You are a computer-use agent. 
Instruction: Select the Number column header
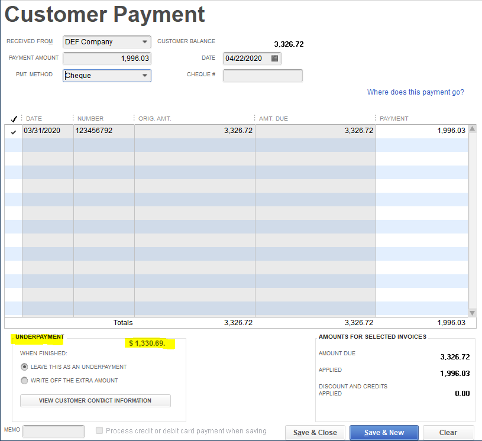coord(90,118)
